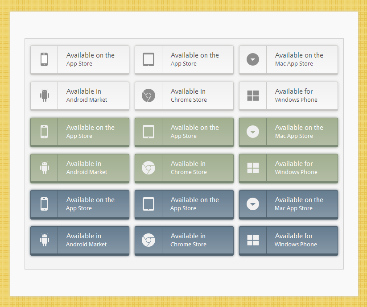The height and width of the screenshot is (307, 367).
Task: Click the blue 'Windows Phone' button text
Action: [x=296, y=245]
